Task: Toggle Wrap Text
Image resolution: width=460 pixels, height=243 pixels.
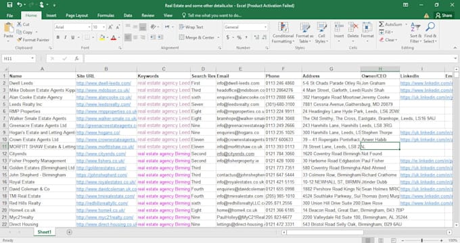Action: click(191, 27)
